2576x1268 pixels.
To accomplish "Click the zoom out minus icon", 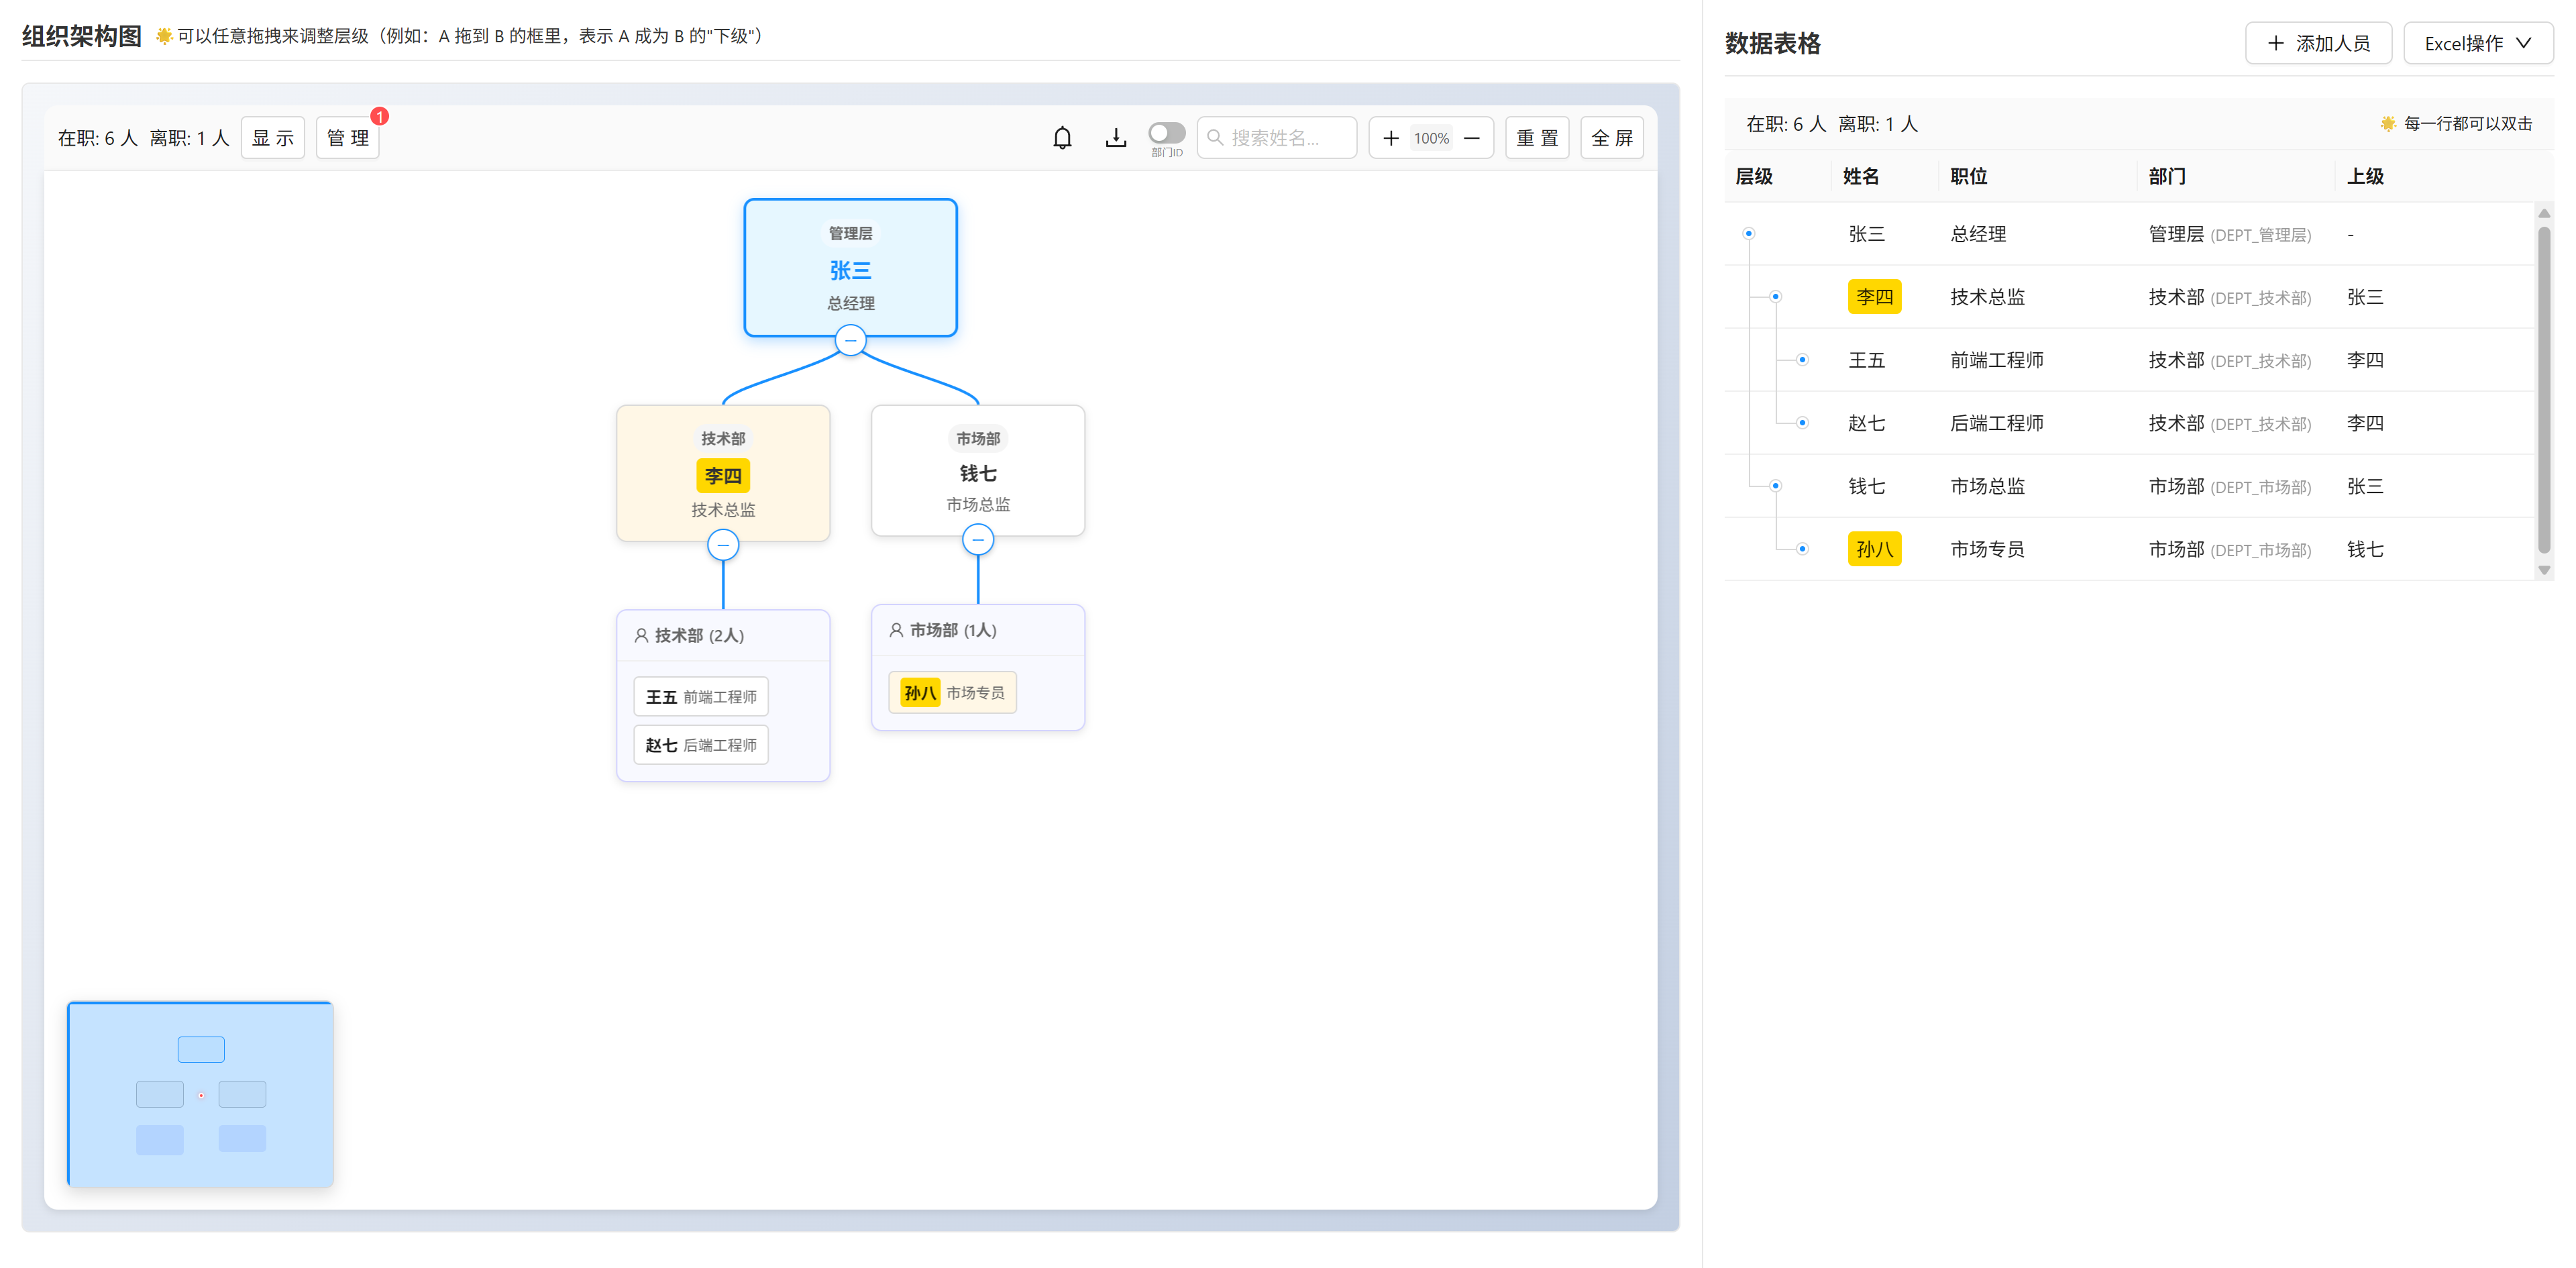I will (1471, 138).
